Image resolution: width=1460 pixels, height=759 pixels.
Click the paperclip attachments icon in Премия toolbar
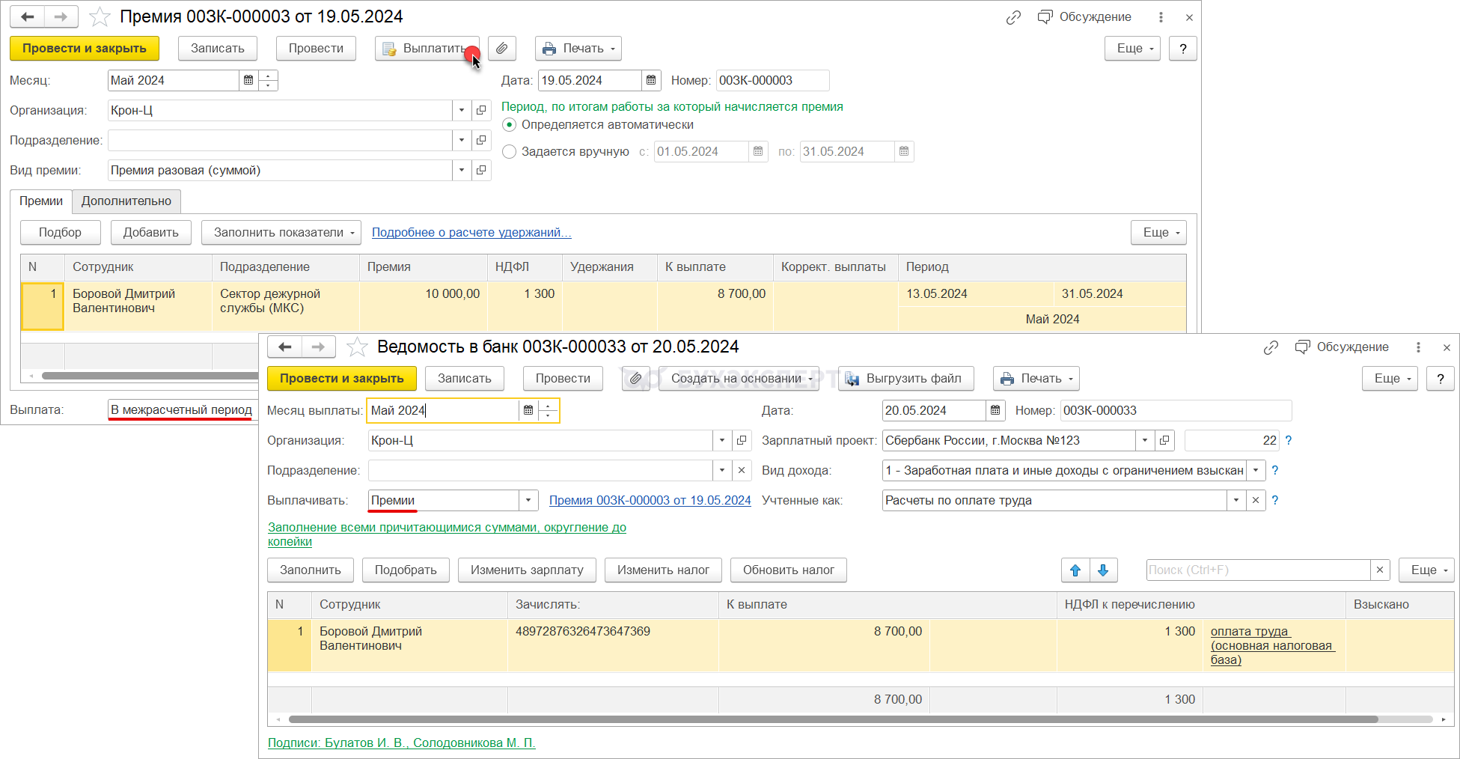(502, 49)
